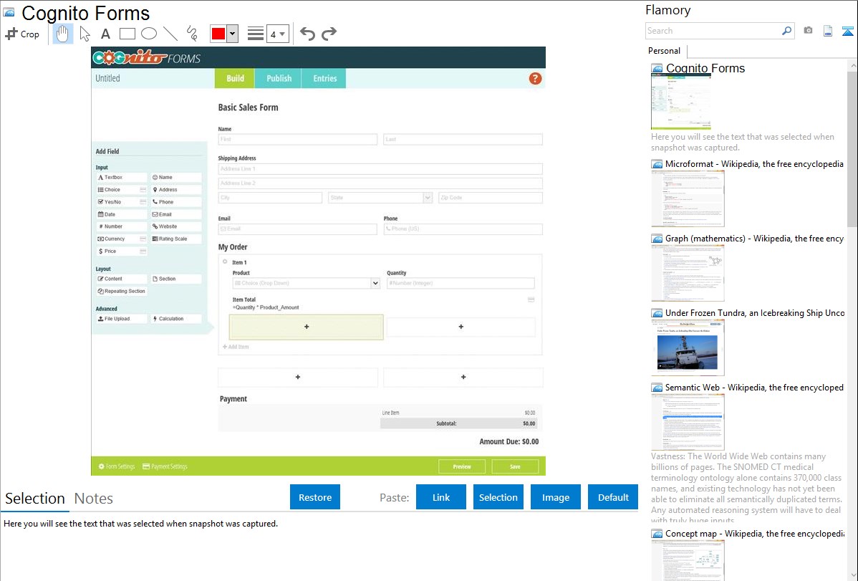Image resolution: width=858 pixels, height=581 pixels.
Task: Pick the rectangle drawing tool
Action: (x=127, y=34)
